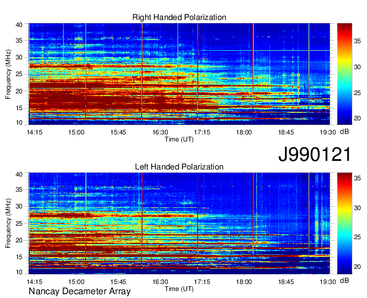Click the 19:30 tick label on top plot

coord(328,132)
